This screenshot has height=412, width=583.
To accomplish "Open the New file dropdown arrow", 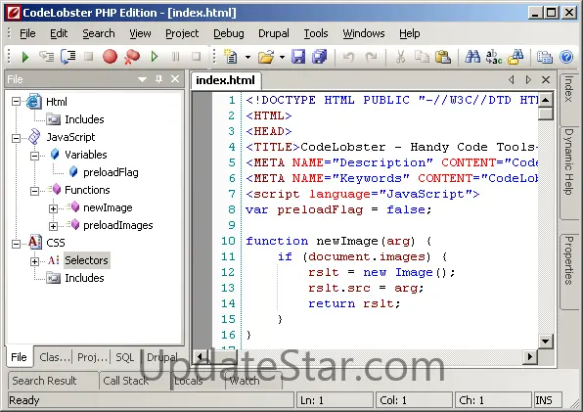I will point(247,58).
